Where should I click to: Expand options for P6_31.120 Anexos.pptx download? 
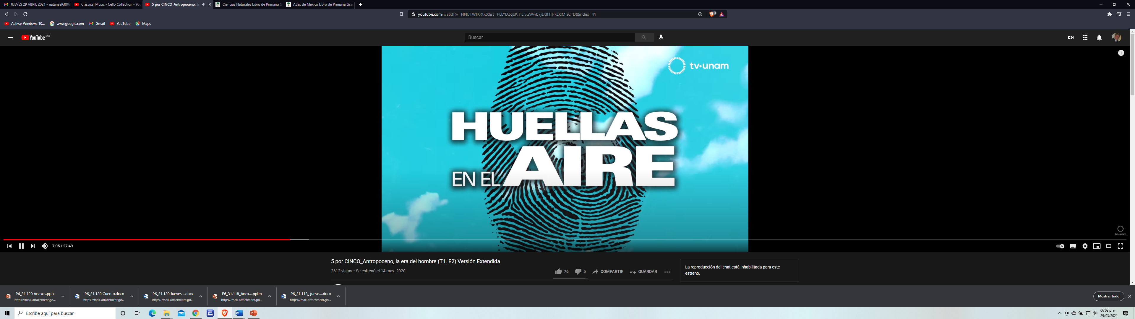coord(63,297)
